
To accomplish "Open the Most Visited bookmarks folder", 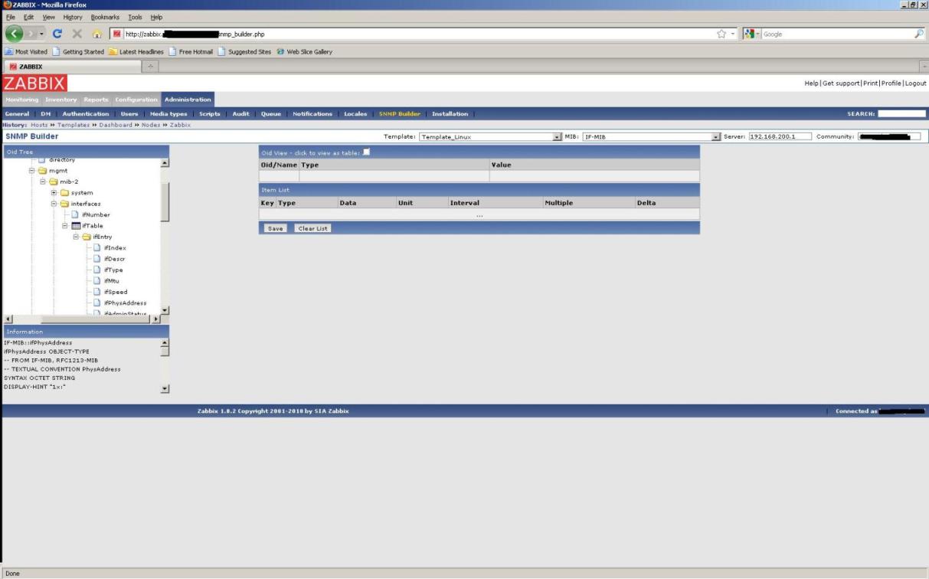I will [x=27, y=52].
